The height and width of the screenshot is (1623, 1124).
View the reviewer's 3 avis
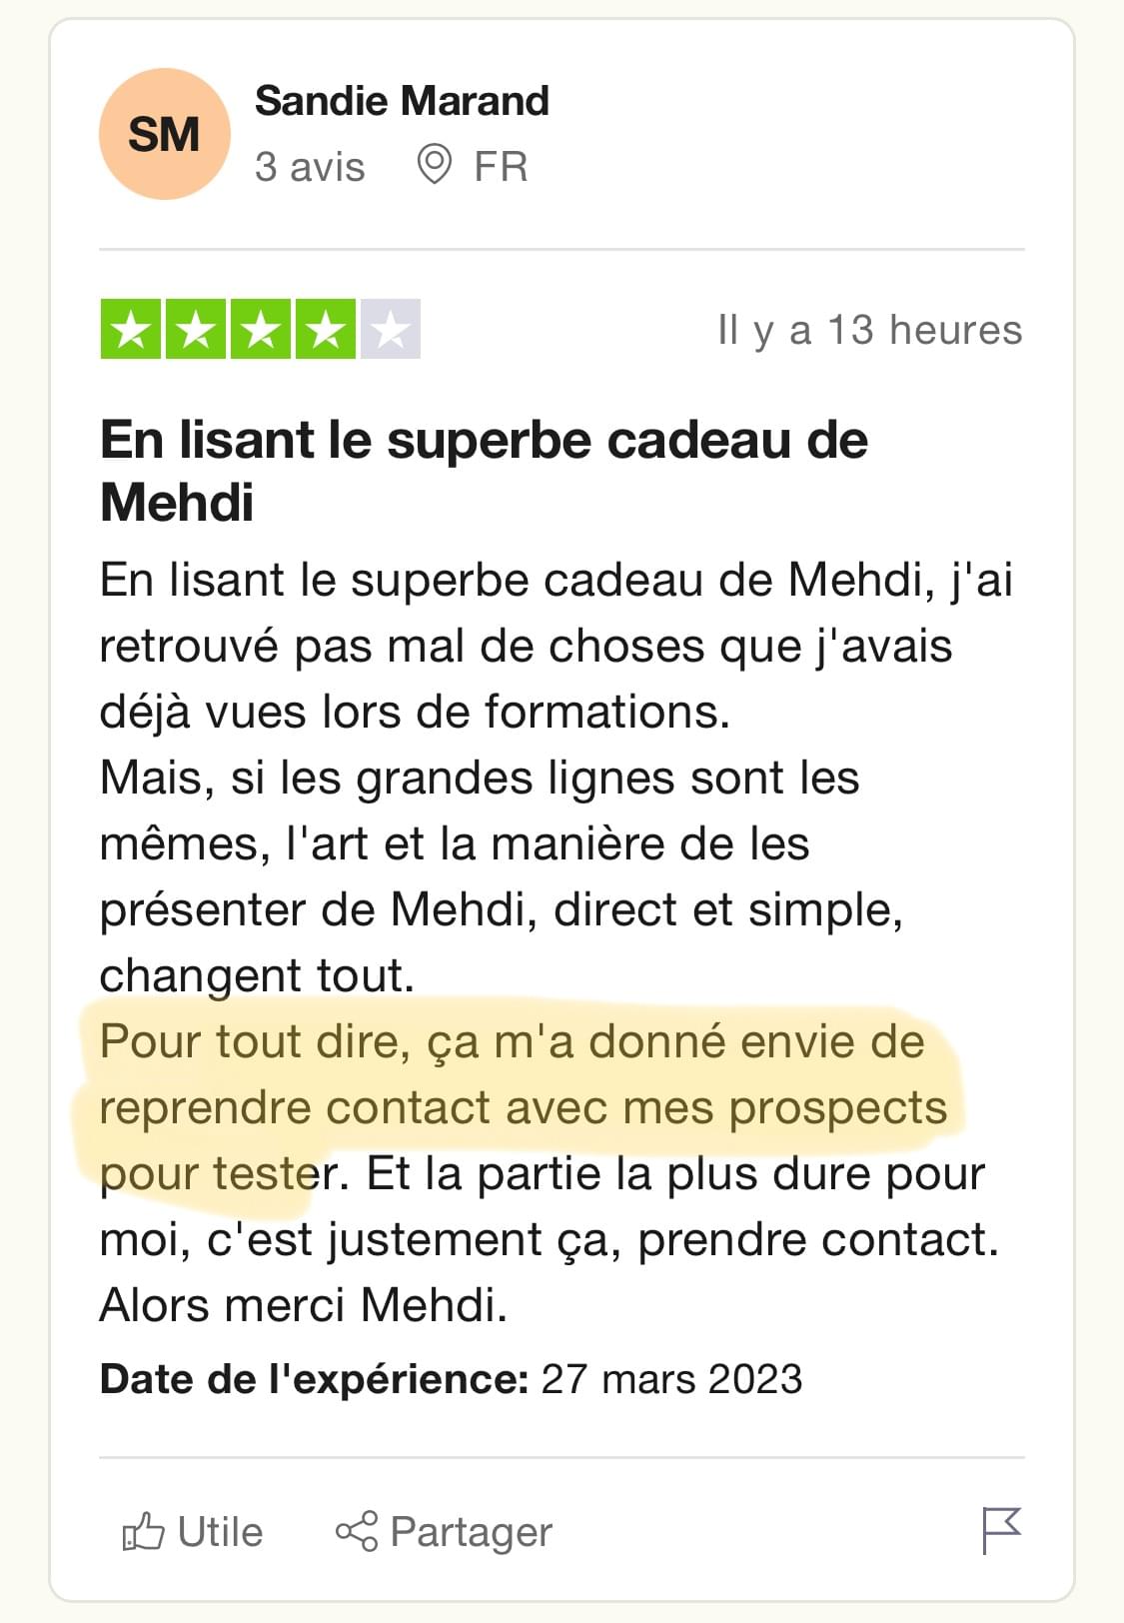pyautogui.click(x=310, y=167)
